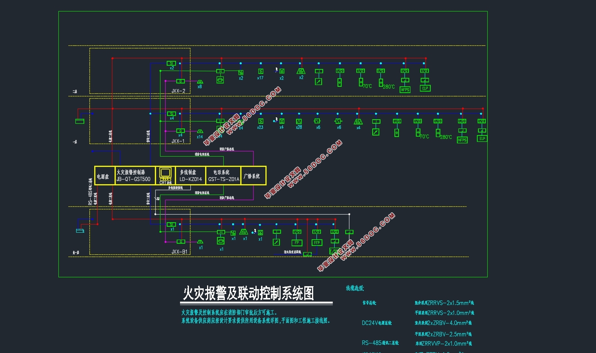Select the battery symbol at bottom left
596x353 pixels.
point(80,231)
